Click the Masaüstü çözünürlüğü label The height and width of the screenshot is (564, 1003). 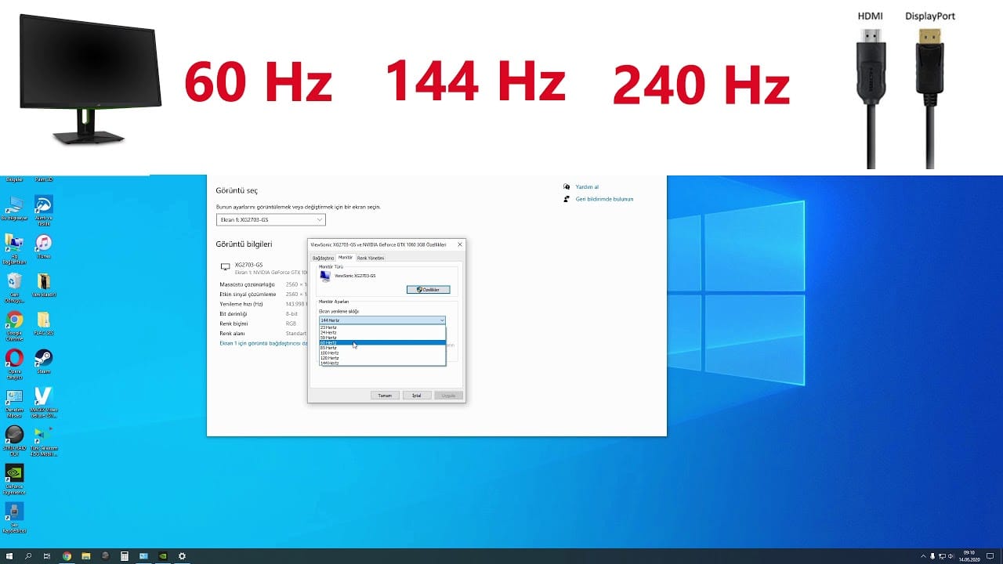pos(247,284)
